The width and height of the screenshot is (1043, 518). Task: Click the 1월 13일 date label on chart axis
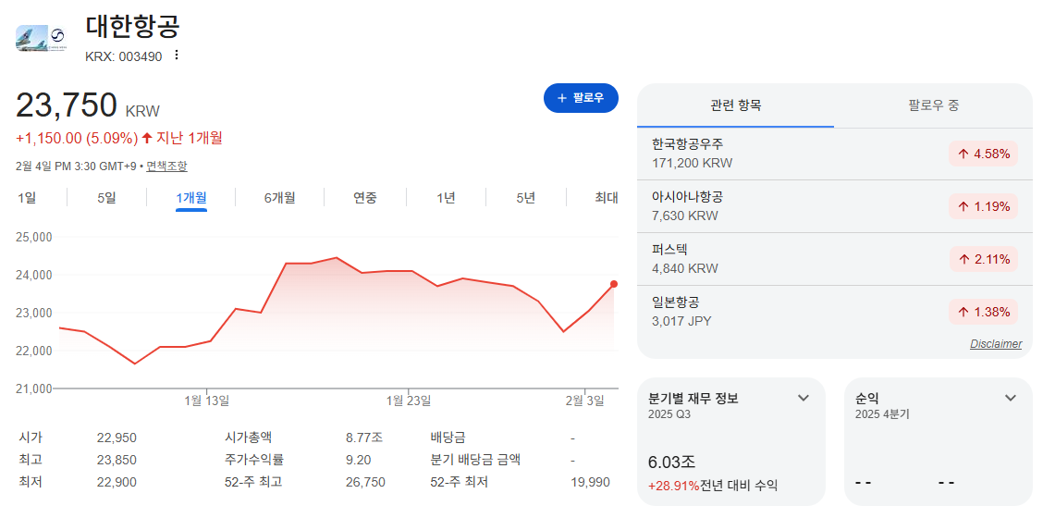(x=207, y=401)
